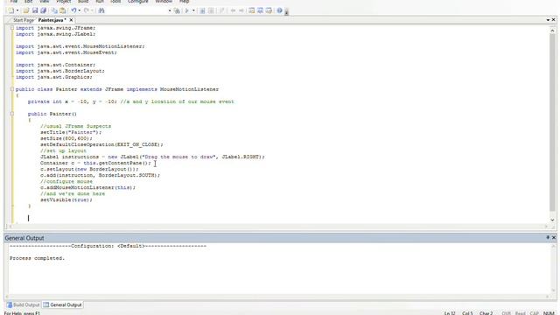Click the 'import java.awt.event.MouseEvent;' line
This screenshot has width=560, height=315.
click(66, 52)
